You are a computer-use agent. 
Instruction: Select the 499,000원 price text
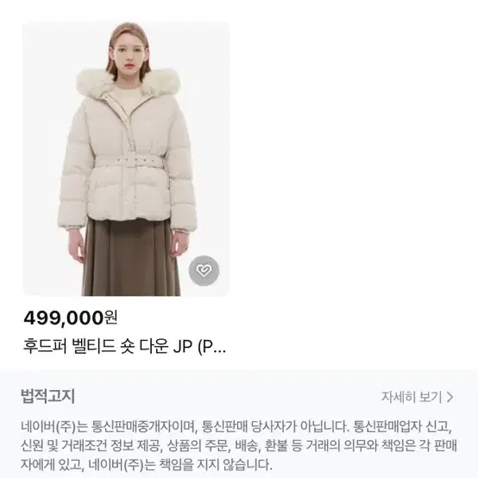click(x=70, y=318)
